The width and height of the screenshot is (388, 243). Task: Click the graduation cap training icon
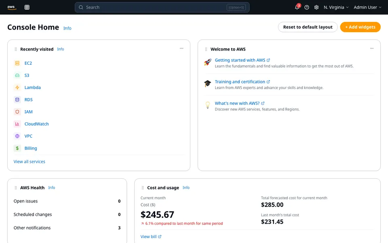(208, 83)
